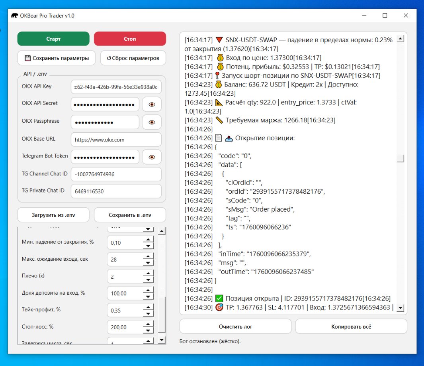This screenshot has height=366, width=424.
Task: Click the Старт button
Action: (x=53, y=39)
